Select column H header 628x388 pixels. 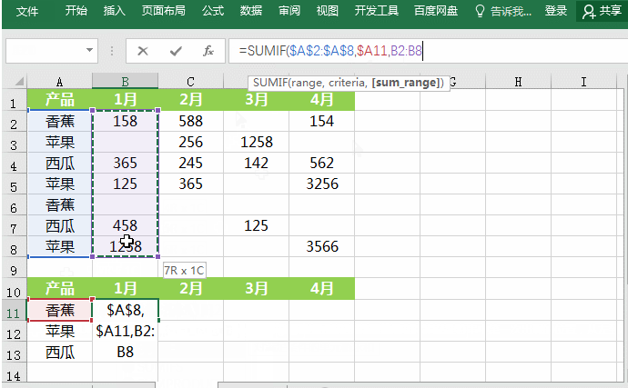(518, 82)
